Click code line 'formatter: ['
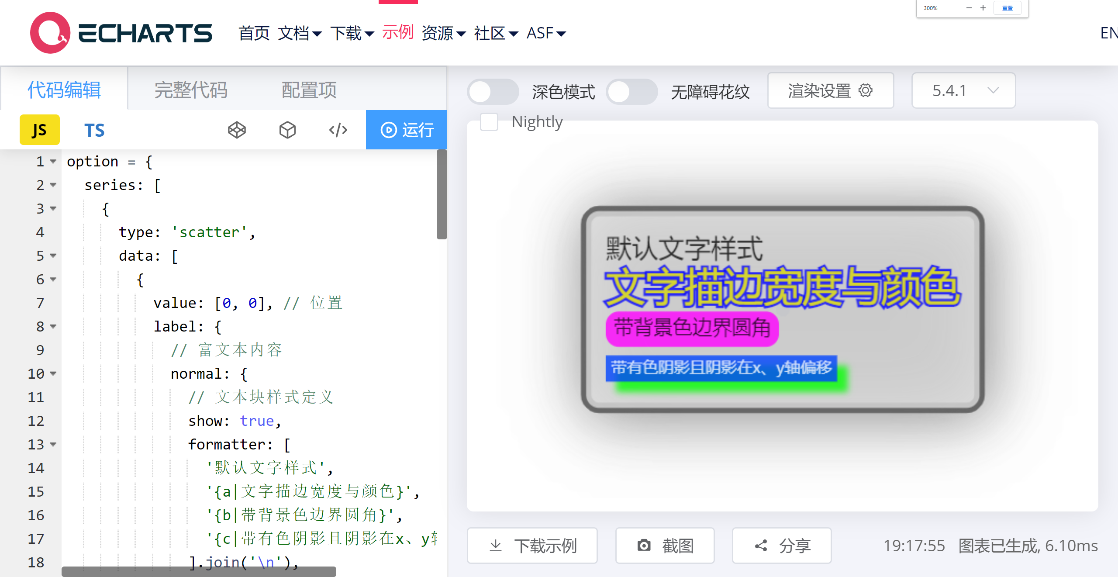Image resolution: width=1118 pixels, height=577 pixels. click(239, 445)
